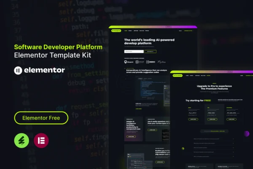The height and width of the screenshot is (169, 253).
Task: Select the world's leading AI-powered heading
Action: pyautogui.click(x=149, y=41)
